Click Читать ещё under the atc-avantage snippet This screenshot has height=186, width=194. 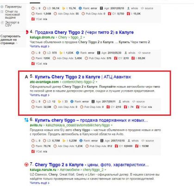click(39, 95)
